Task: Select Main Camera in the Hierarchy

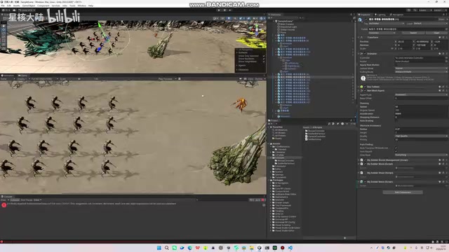Action: pos(287,24)
